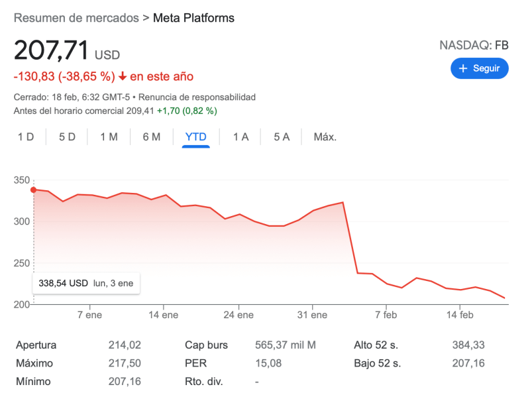
Task: Open the 6 M range tab
Action: coord(152,137)
